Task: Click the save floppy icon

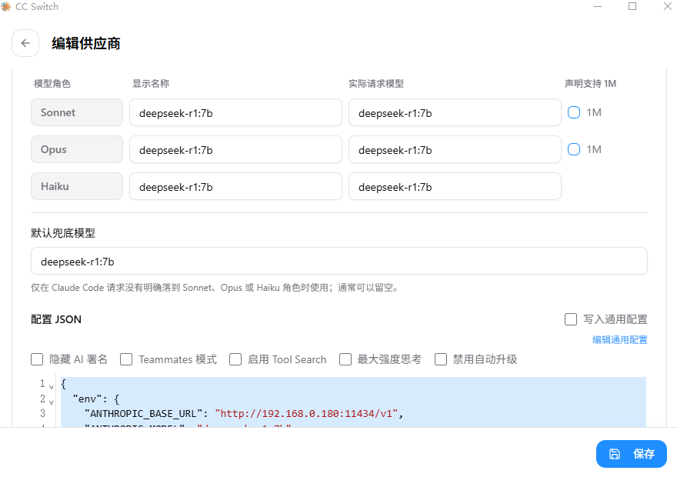Action: point(615,454)
